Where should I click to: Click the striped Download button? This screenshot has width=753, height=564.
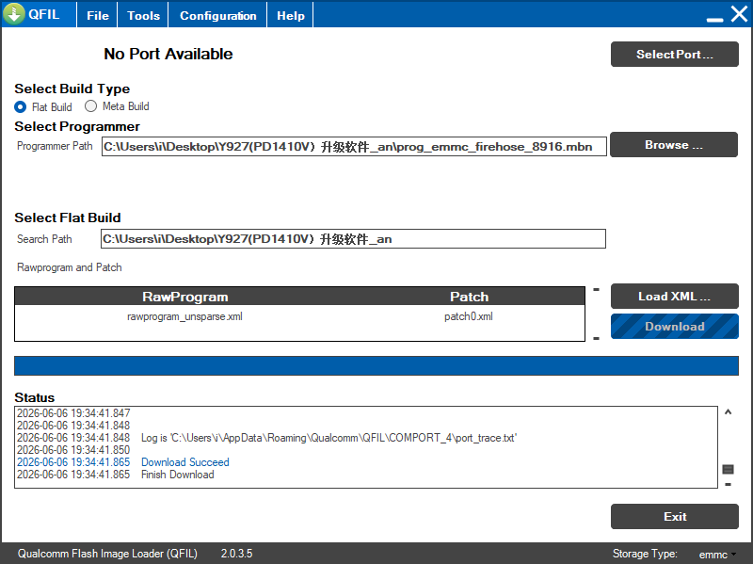(x=674, y=326)
